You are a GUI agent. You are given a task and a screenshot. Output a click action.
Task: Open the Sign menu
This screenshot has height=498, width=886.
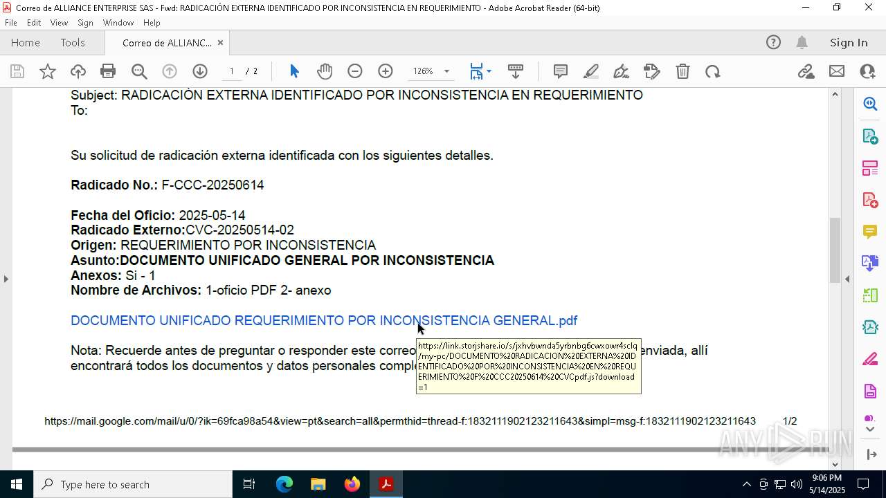tap(85, 23)
